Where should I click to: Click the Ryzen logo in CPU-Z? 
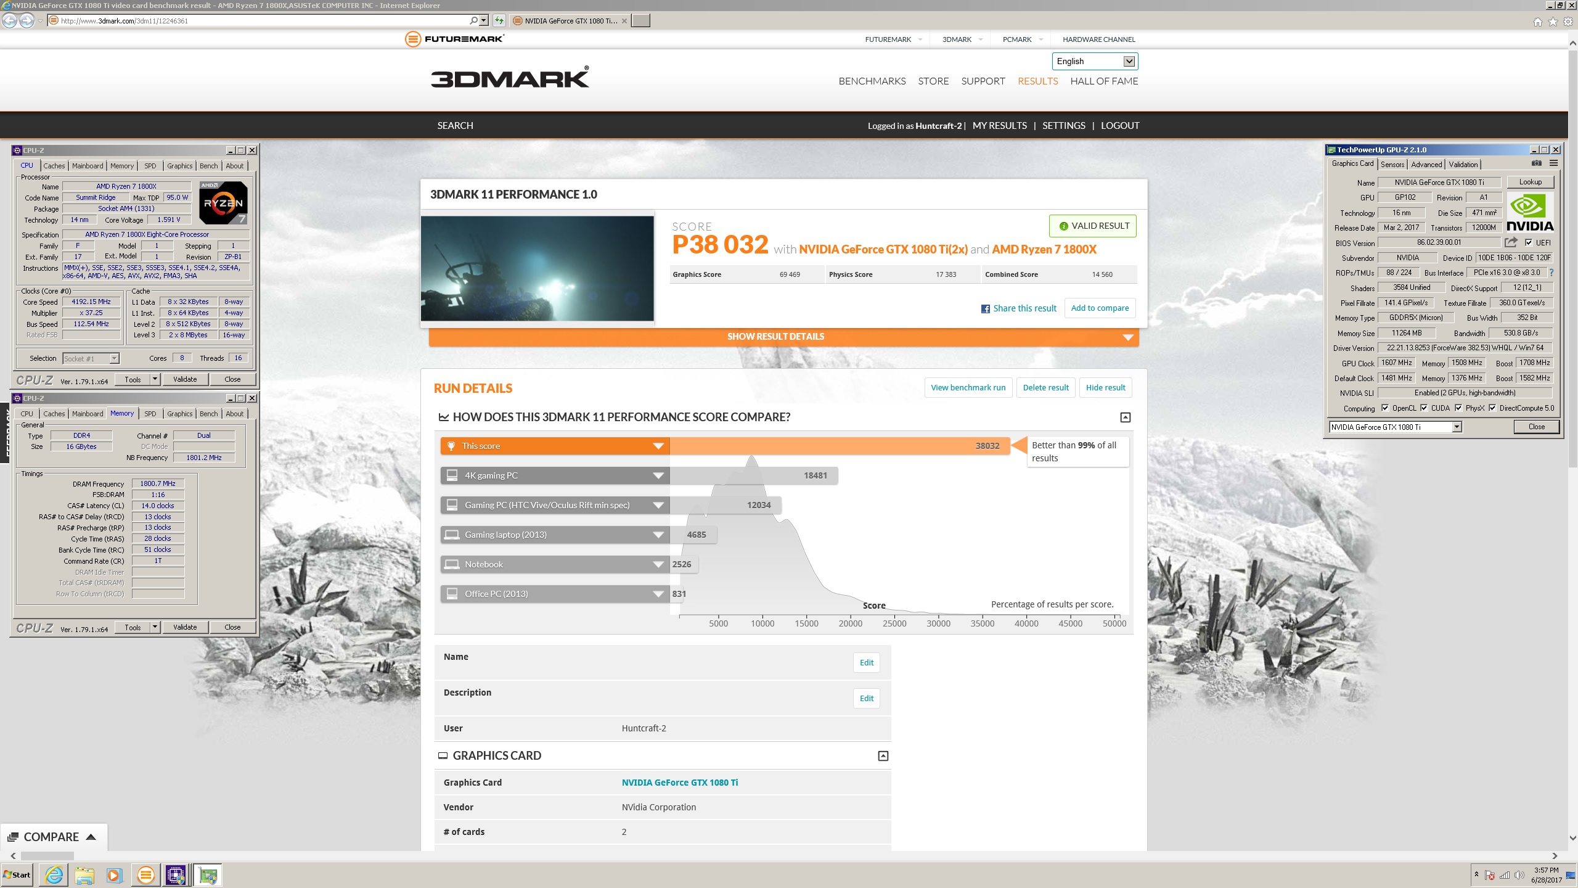tap(223, 202)
